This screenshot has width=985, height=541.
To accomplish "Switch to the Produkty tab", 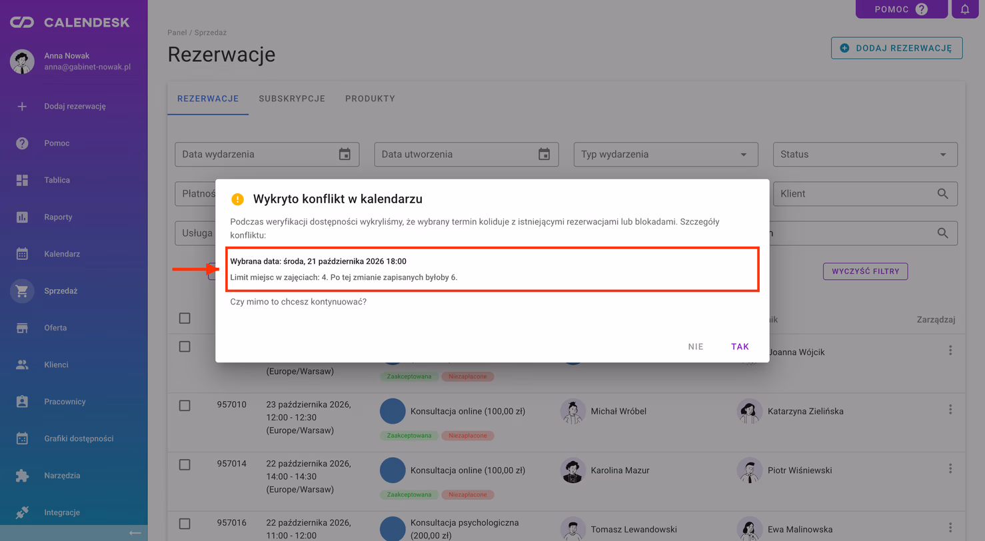I will (370, 99).
